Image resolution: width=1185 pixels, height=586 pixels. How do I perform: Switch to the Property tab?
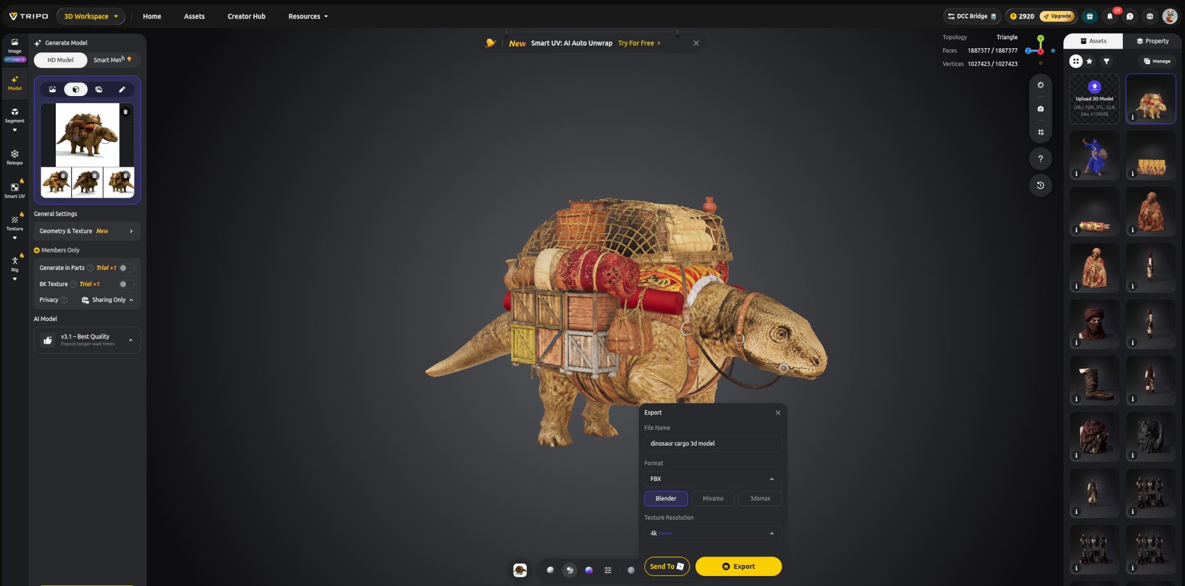click(1153, 41)
